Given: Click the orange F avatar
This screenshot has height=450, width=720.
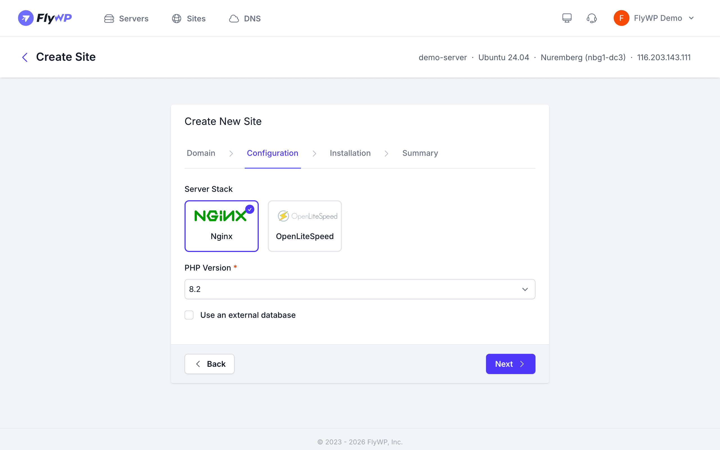Looking at the screenshot, I should (621, 18).
